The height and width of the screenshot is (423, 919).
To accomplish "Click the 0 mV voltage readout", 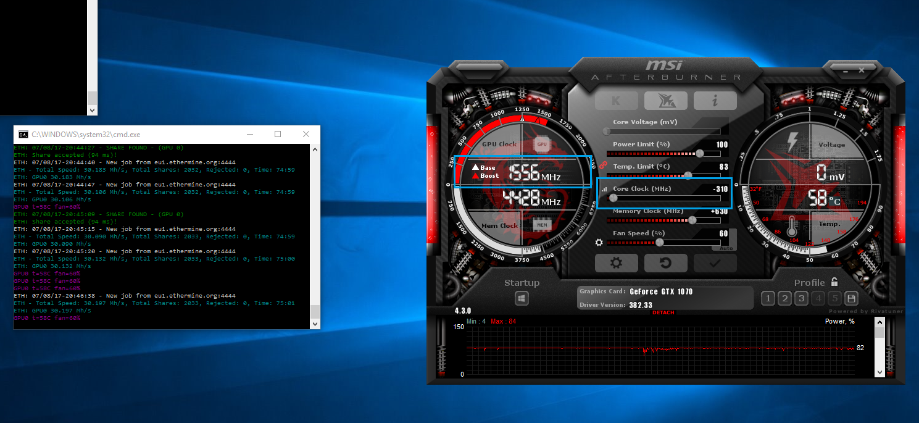I will point(830,172).
